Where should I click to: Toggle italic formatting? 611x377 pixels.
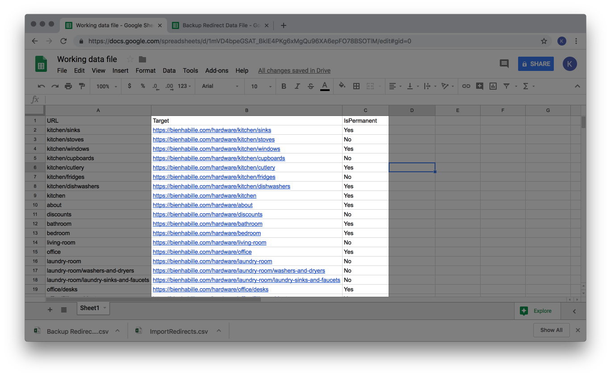point(297,86)
